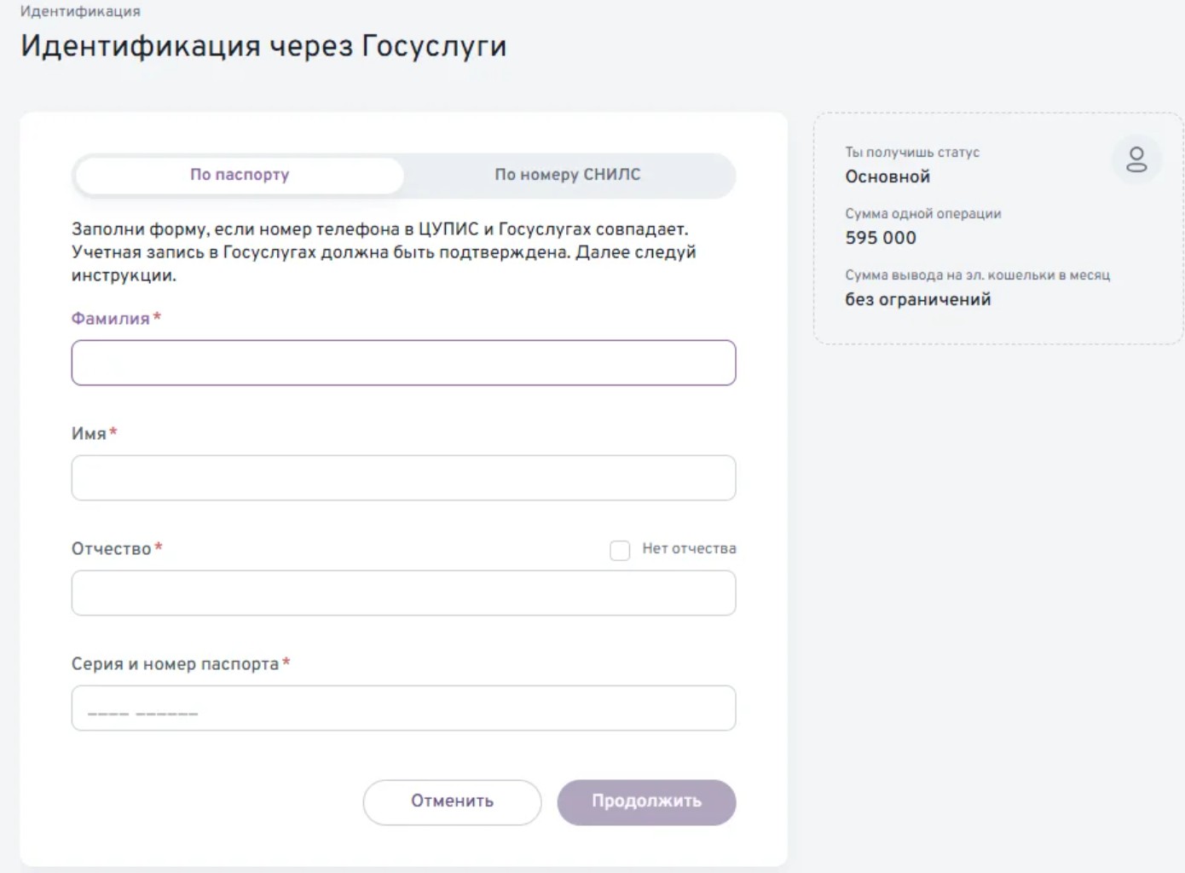Screen dimensions: 1185x873
Task: Click the profile icon in the status panel
Action: [1137, 159]
